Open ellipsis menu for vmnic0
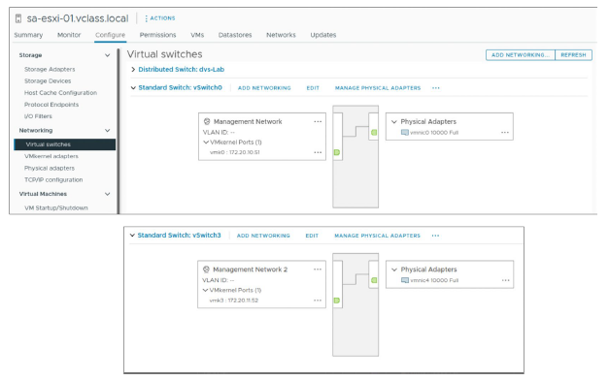 [x=504, y=133]
